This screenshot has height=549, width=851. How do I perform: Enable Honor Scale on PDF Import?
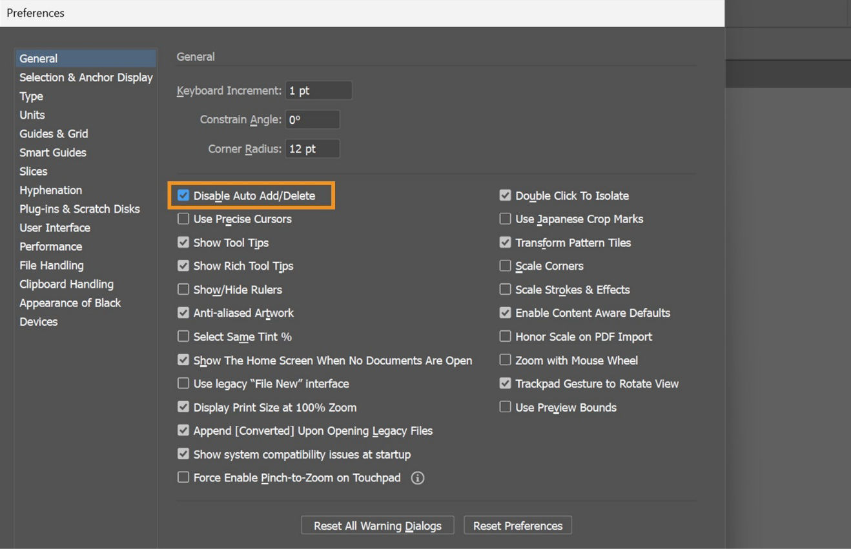pos(506,336)
